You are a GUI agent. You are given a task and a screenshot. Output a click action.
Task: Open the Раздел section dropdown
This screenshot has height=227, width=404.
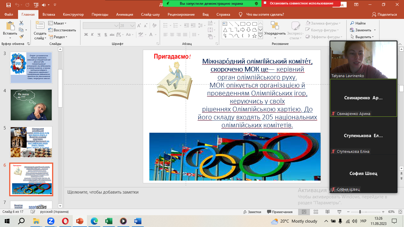click(58, 37)
